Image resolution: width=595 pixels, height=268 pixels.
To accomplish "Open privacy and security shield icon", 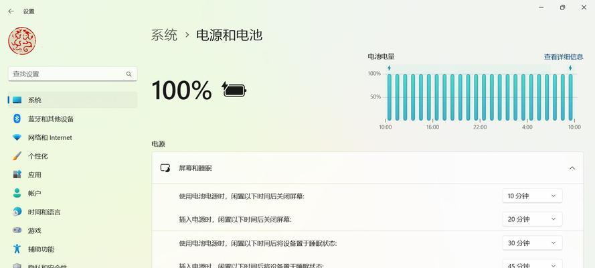I will click(17, 266).
